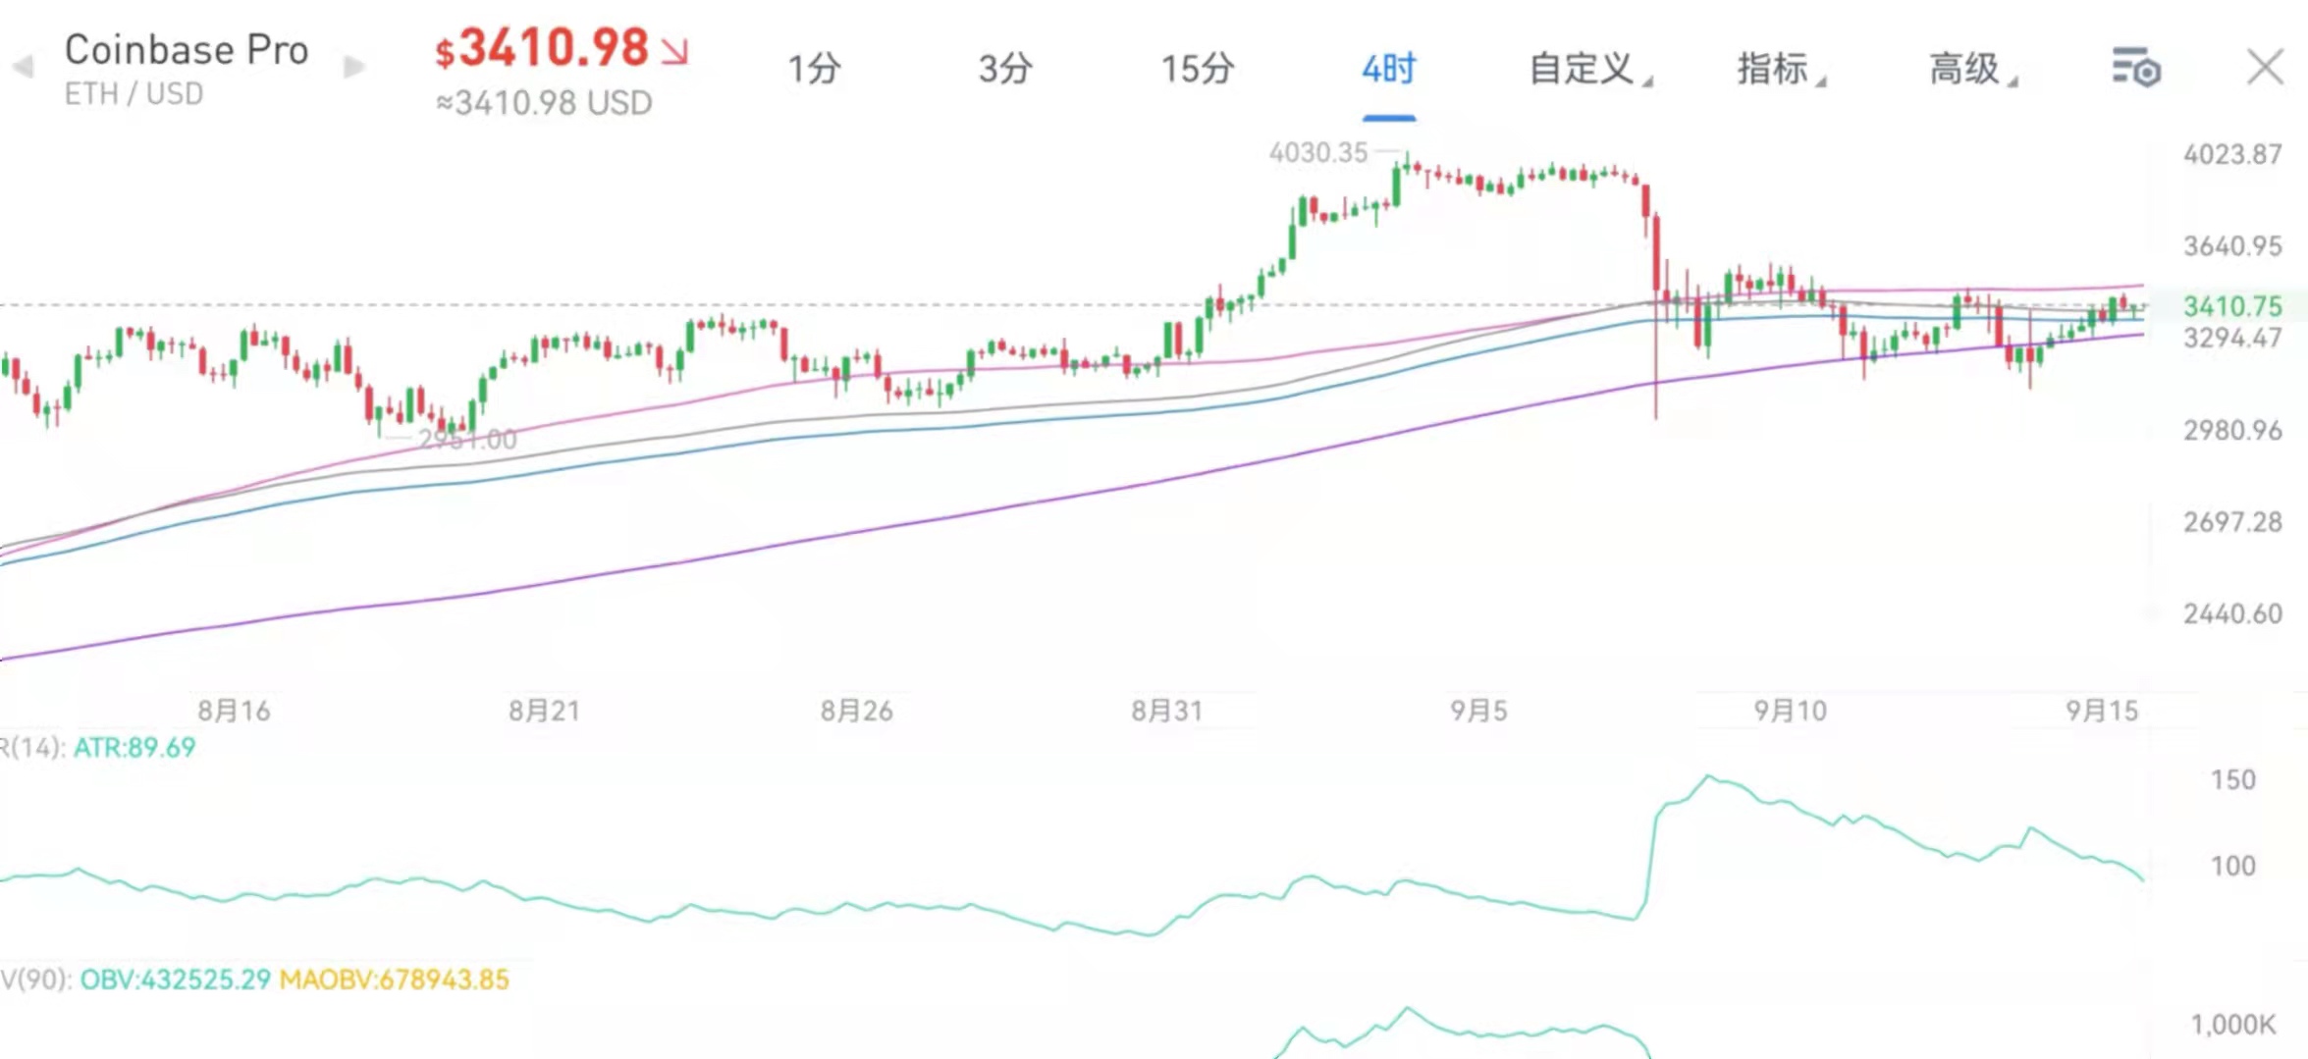This screenshot has height=1059, width=2308.
Task: Select the 1分 timeframe tab
Action: (x=814, y=69)
